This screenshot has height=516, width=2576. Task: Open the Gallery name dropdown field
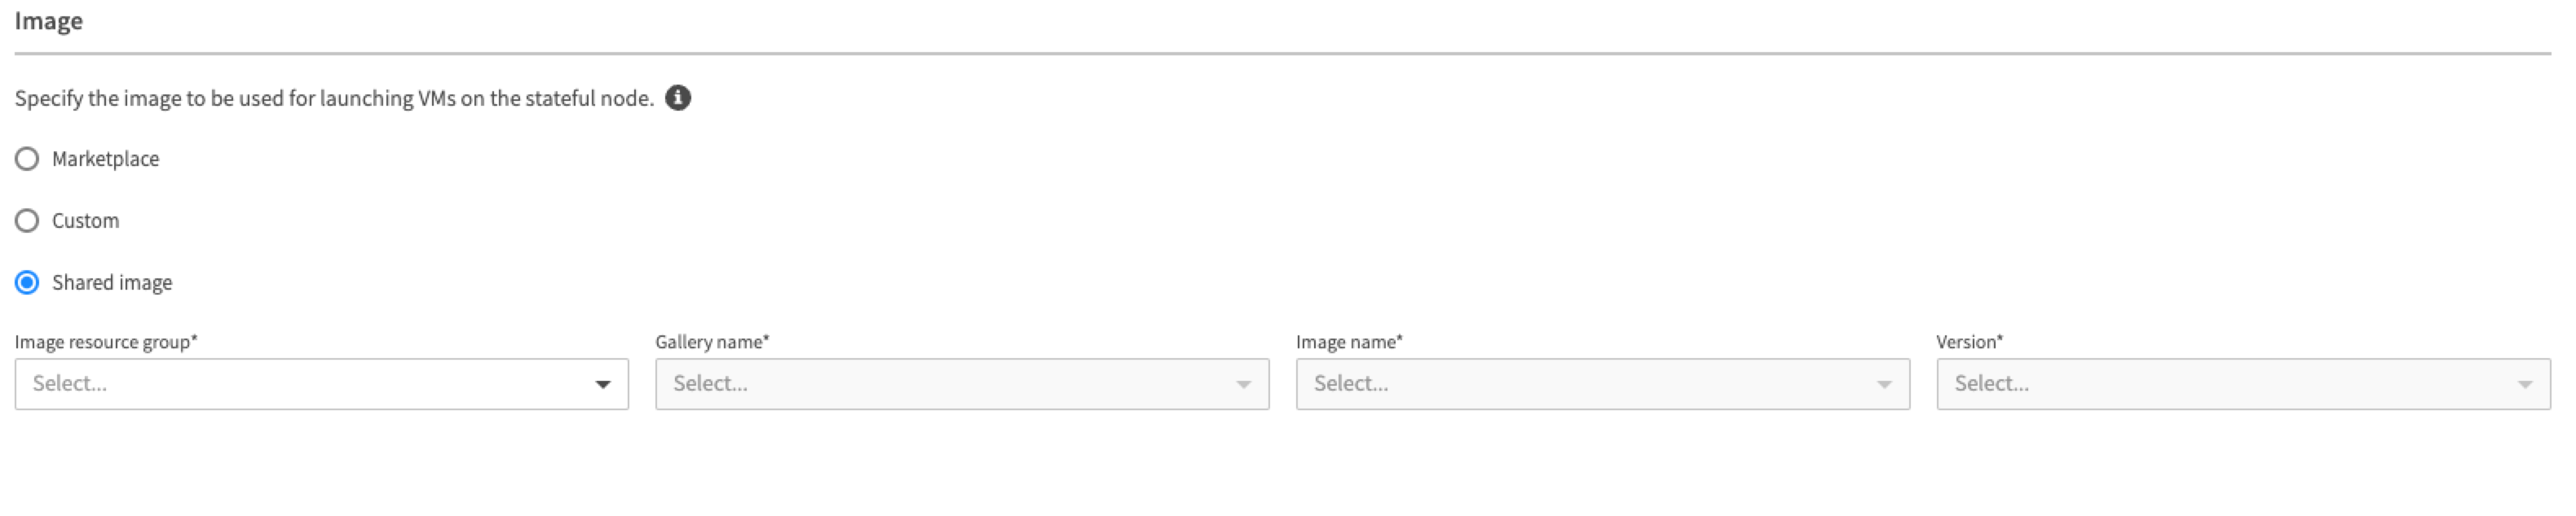(940, 384)
